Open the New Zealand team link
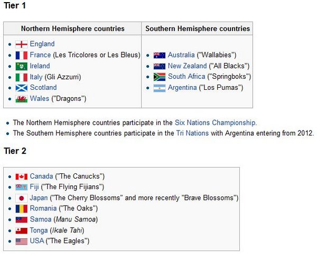317x260 pixels. coord(187,66)
